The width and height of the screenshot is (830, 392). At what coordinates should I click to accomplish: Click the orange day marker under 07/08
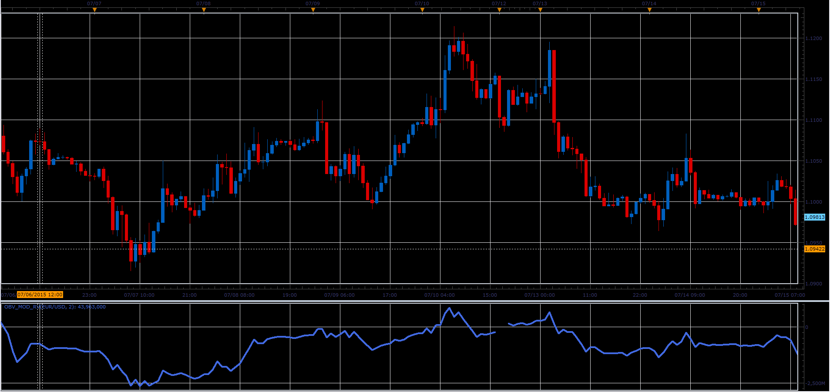pyautogui.click(x=204, y=10)
